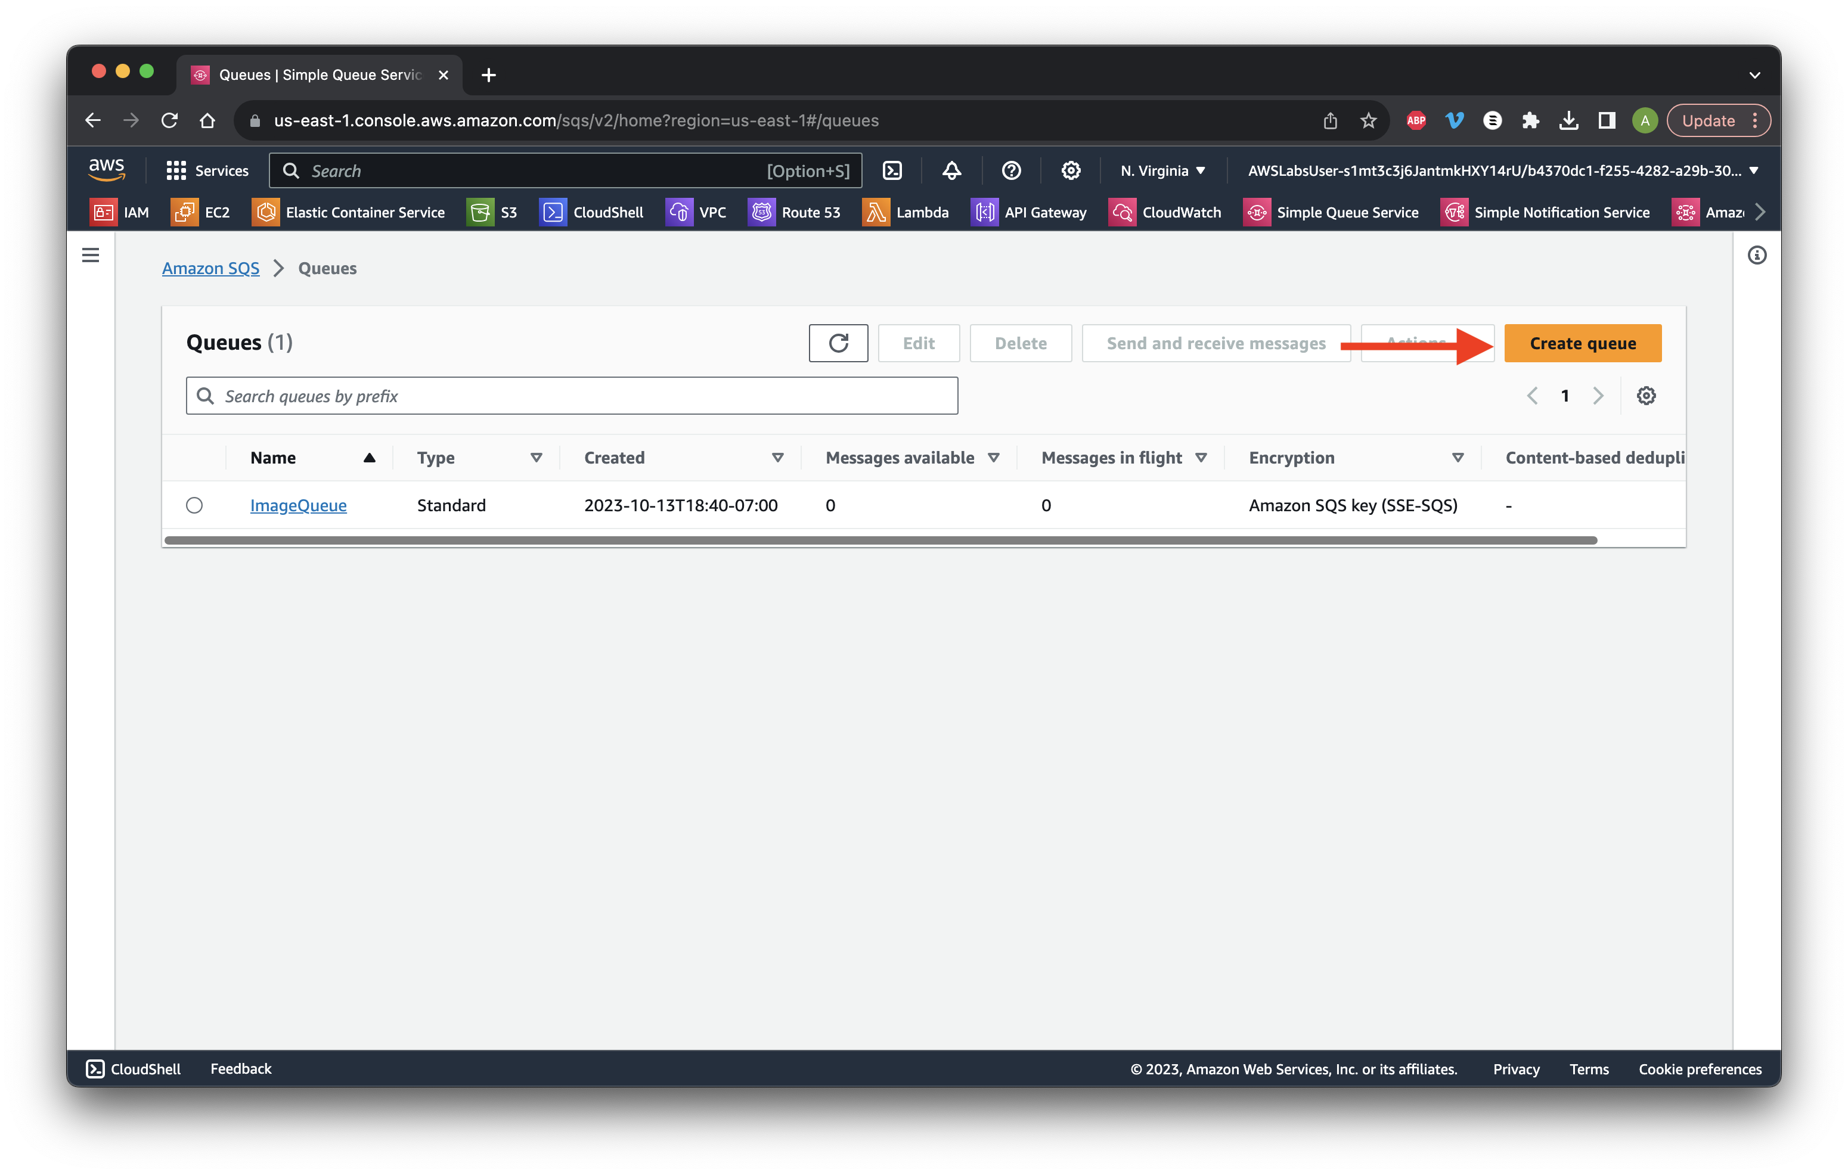Open a new browser tab
Image resolution: width=1848 pixels, height=1175 pixels.
coord(488,74)
